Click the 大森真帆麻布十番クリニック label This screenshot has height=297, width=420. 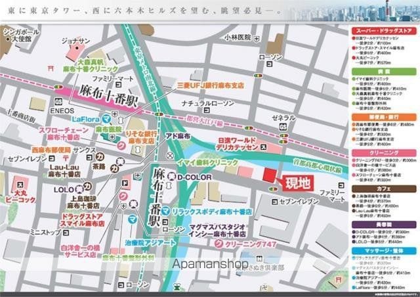[x=91, y=66]
